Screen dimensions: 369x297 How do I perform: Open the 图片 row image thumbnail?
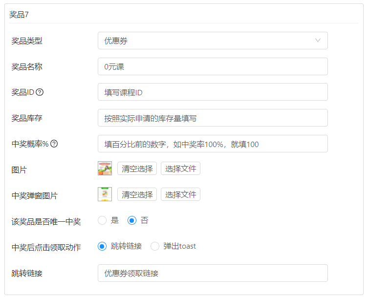point(105,169)
